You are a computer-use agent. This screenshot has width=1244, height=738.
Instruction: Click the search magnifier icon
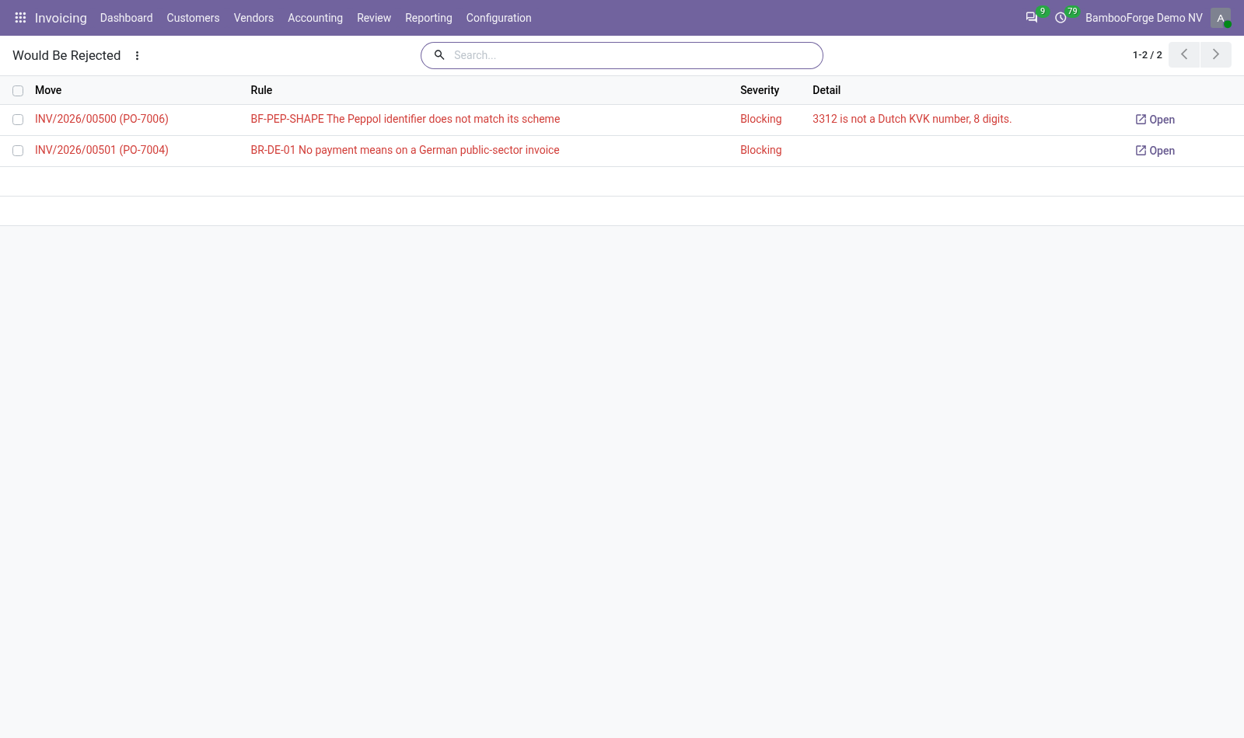click(x=439, y=55)
